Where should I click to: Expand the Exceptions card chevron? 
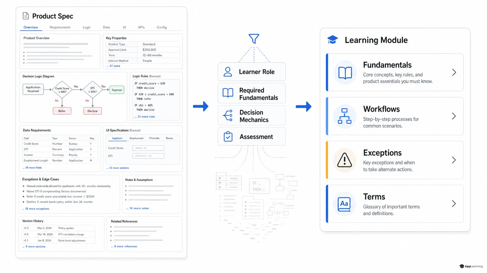pos(454,160)
